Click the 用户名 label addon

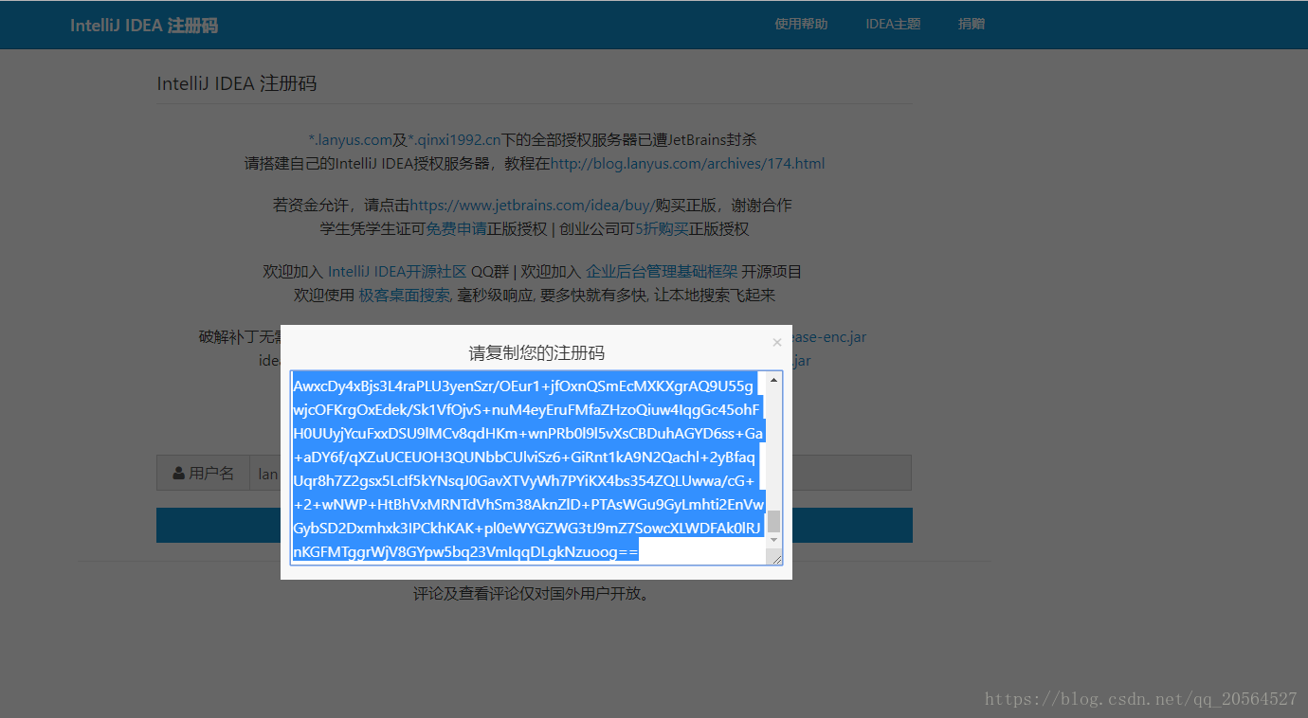coord(202,473)
